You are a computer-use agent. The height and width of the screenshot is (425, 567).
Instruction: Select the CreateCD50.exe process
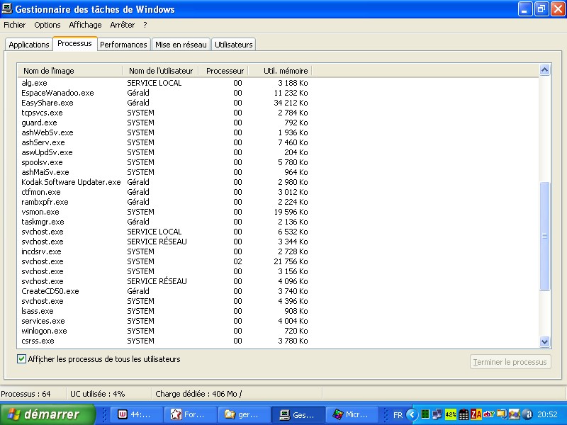tap(164, 291)
